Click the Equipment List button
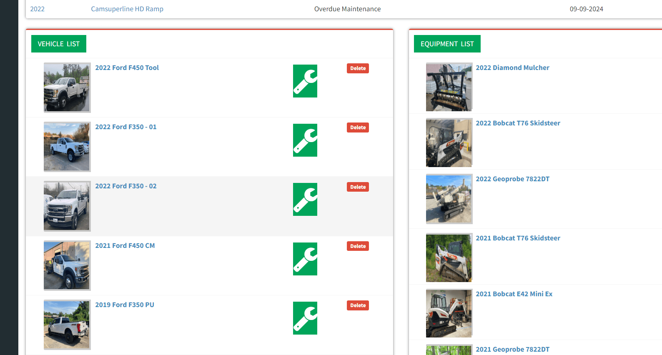662x355 pixels. pos(447,44)
